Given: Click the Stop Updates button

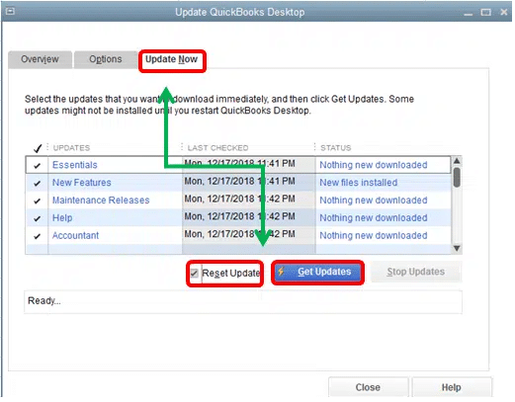Looking at the screenshot, I should coord(416,273).
